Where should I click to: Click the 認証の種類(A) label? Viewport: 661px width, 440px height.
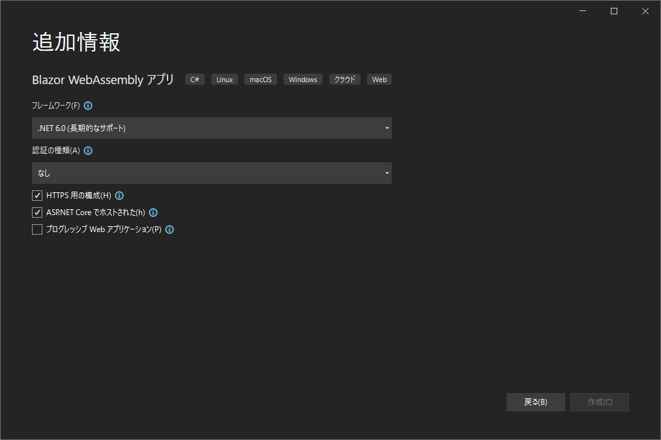tap(56, 151)
